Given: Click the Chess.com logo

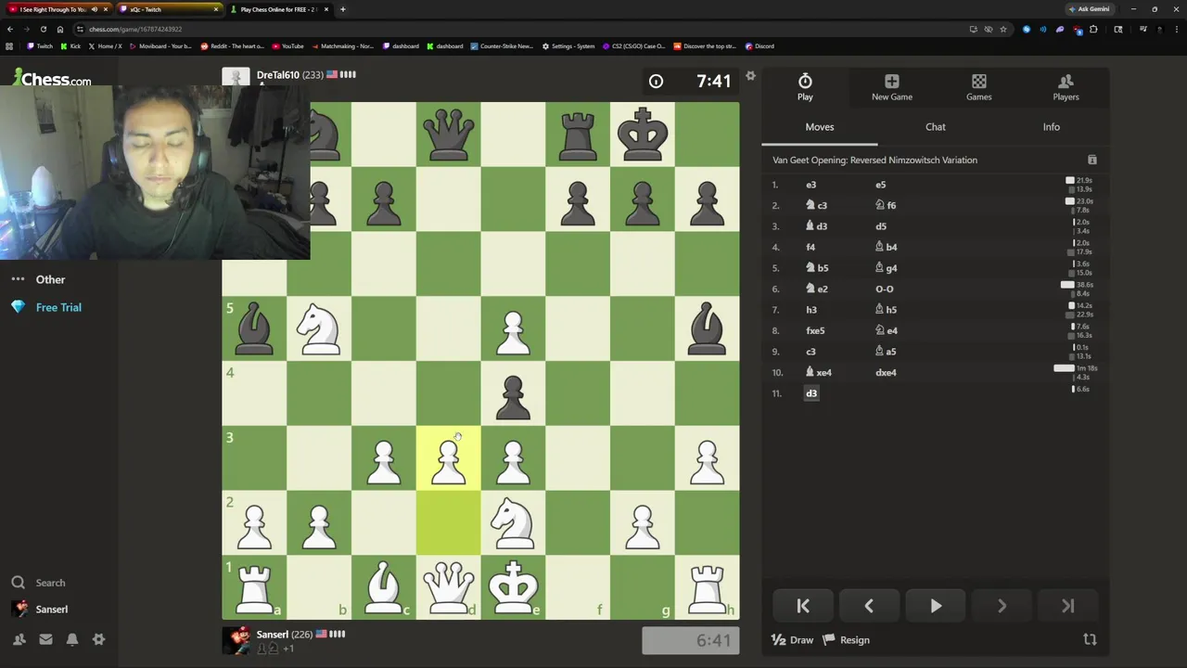Looking at the screenshot, I should (52, 78).
